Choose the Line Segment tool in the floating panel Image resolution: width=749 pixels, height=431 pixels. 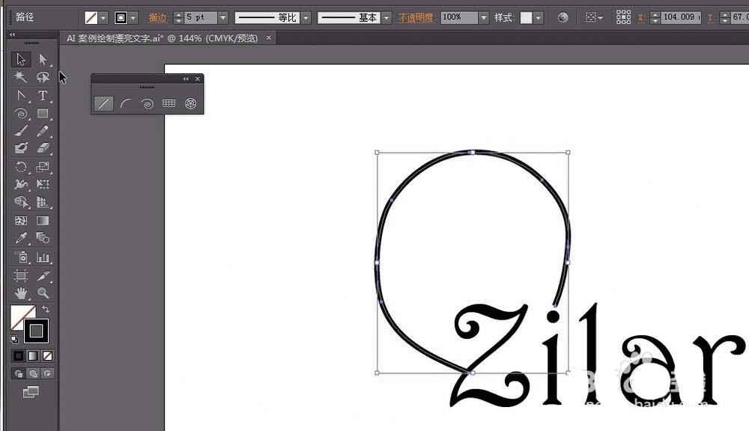pos(103,103)
